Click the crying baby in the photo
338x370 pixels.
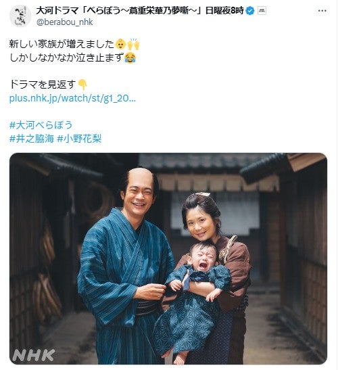tap(193, 295)
